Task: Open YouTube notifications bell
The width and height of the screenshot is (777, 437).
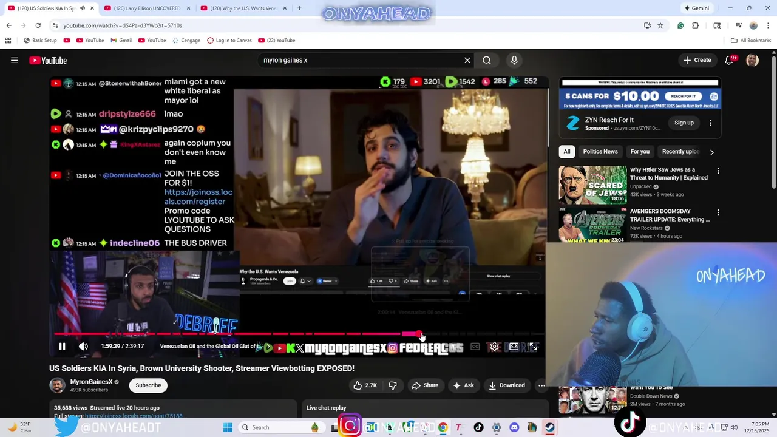Action: (x=730, y=60)
